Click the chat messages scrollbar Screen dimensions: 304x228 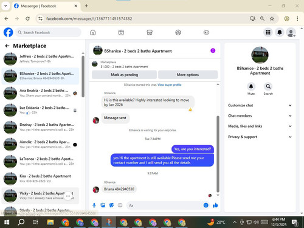(x=218, y=154)
